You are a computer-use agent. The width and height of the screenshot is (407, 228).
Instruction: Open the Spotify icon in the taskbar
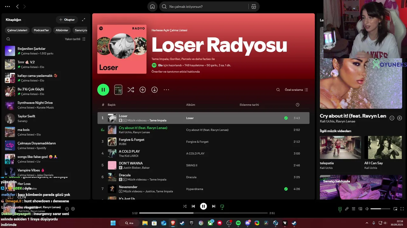(x=238, y=223)
